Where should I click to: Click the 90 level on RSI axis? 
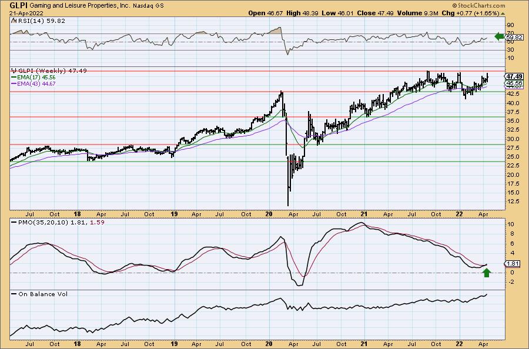[510, 25]
